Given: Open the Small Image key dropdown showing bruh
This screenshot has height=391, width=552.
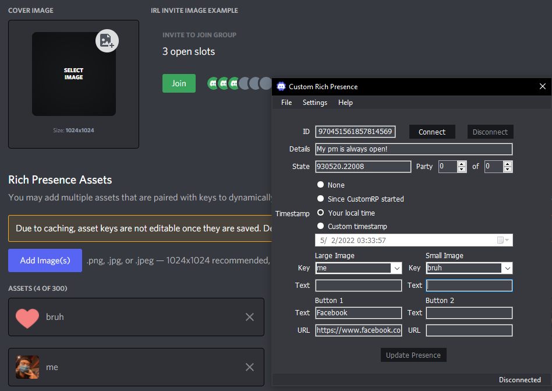Looking at the screenshot, I should 507,267.
